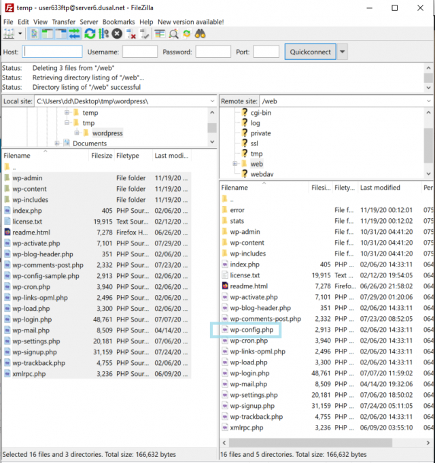Click New version available! menu item
This screenshot has height=463, width=435.
point(190,22)
